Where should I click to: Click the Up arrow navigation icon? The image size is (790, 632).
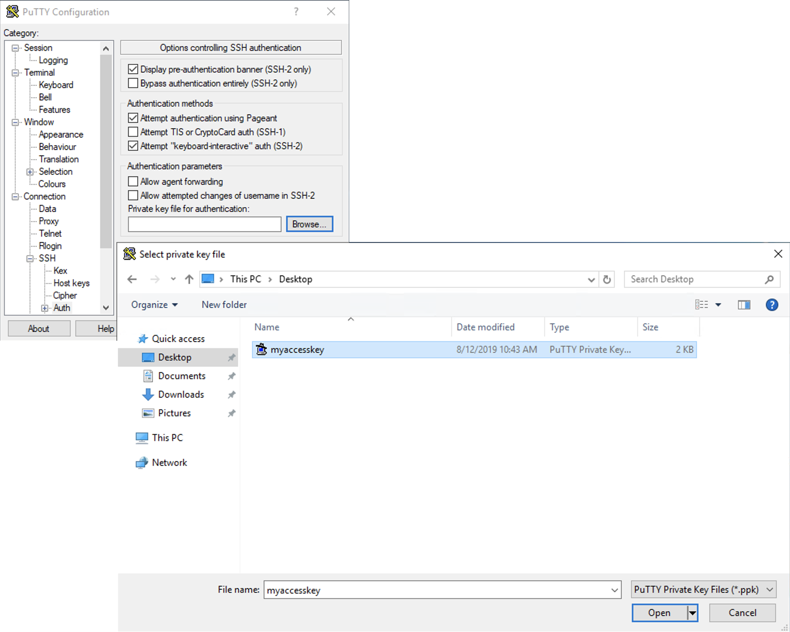pos(189,279)
